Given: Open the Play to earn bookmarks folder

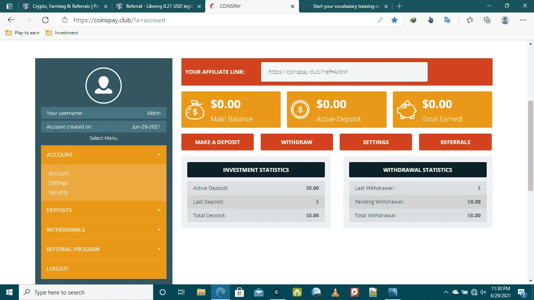Looking at the screenshot, I should (x=23, y=33).
